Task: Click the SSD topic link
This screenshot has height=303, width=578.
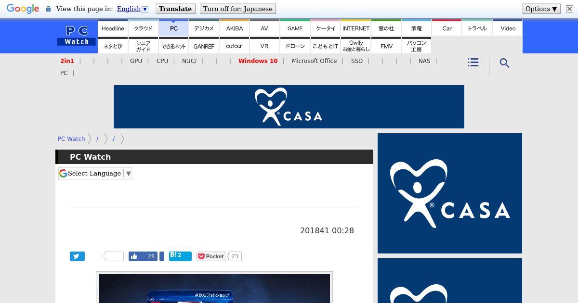Action: click(x=357, y=61)
